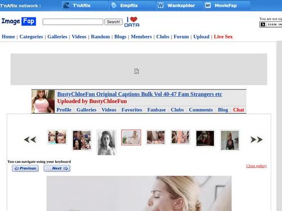Open the uploader's avatar picture
Image resolution: width=282 pixels, height=211 pixels.
(43, 101)
